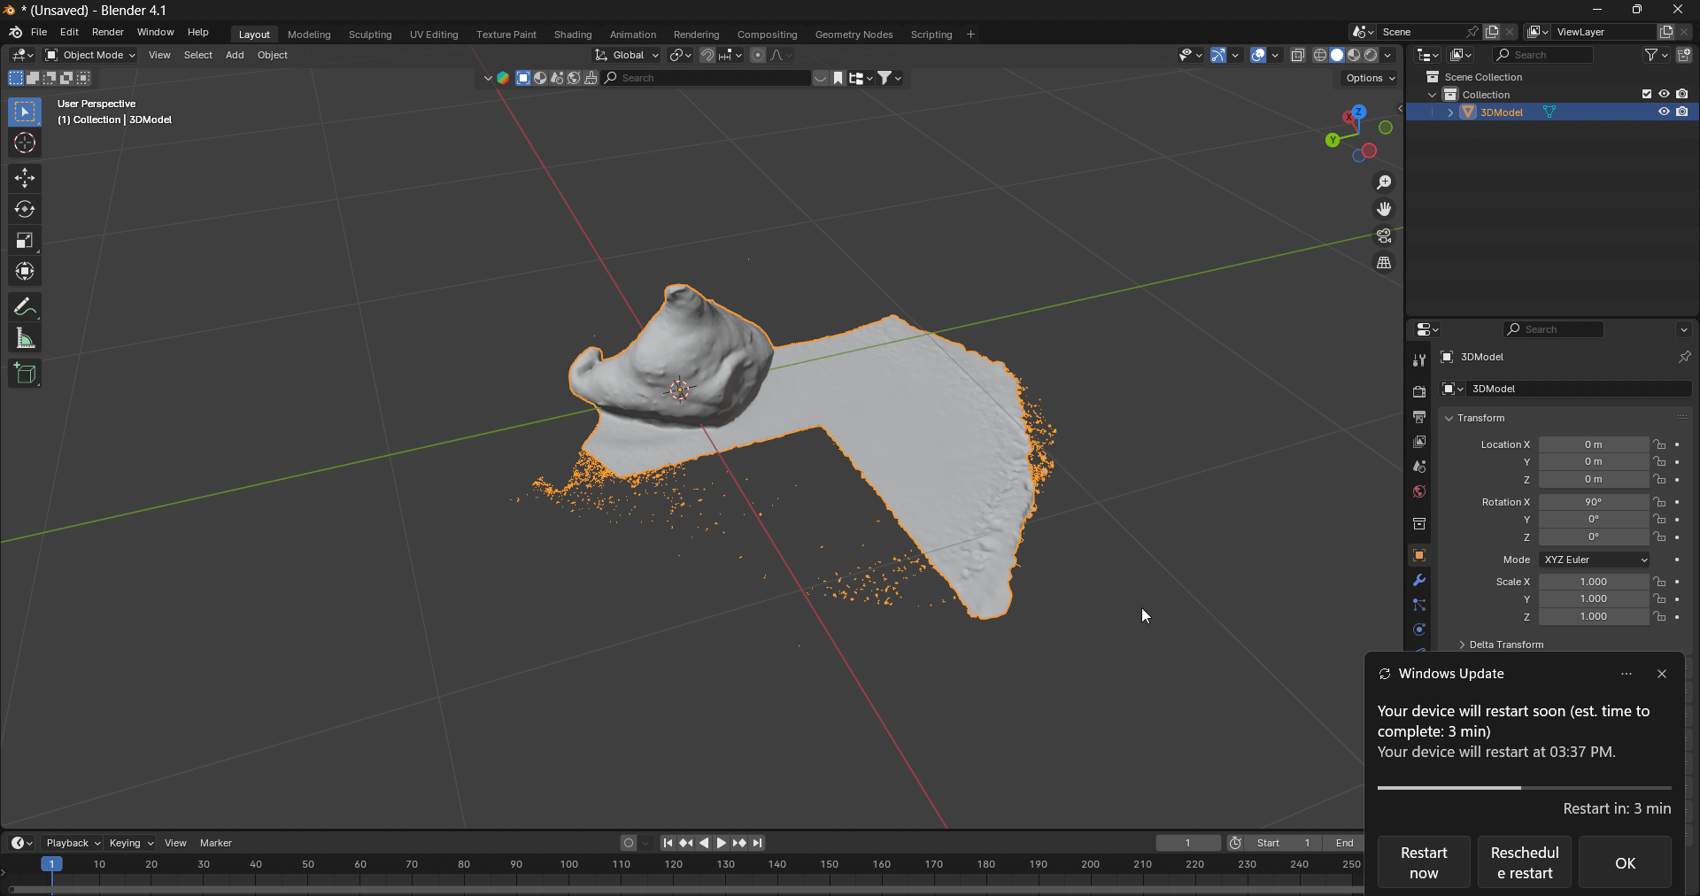Click the pan view hand icon
Screen dimensions: 1700x896
click(1384, 209)
